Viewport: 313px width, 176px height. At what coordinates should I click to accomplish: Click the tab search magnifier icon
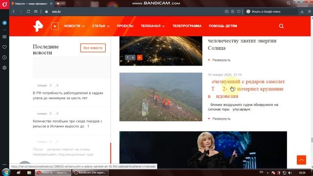[x=289, y=3]
